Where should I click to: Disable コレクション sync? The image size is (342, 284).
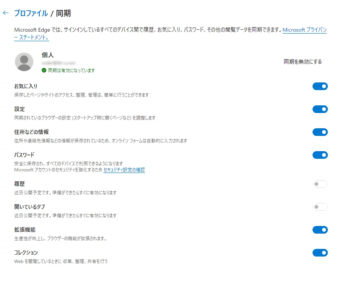[x=320, y=253]
